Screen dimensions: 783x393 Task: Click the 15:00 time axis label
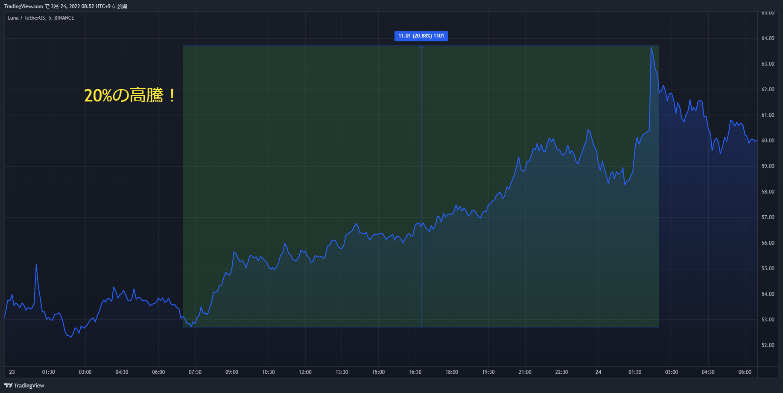coord(378,372)
